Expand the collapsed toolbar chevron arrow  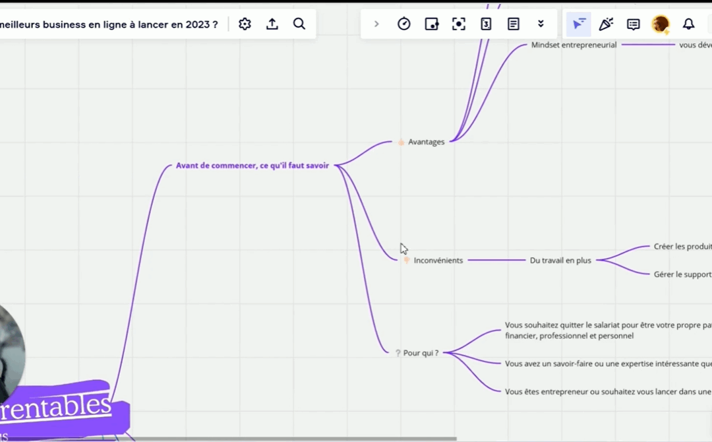click(x=376, y=24)
